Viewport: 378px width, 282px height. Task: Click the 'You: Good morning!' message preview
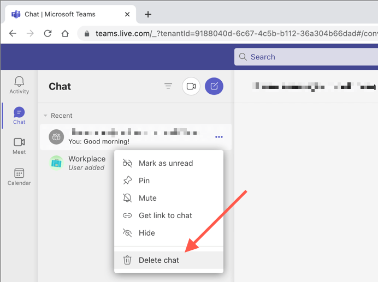(x=99, y=141)
